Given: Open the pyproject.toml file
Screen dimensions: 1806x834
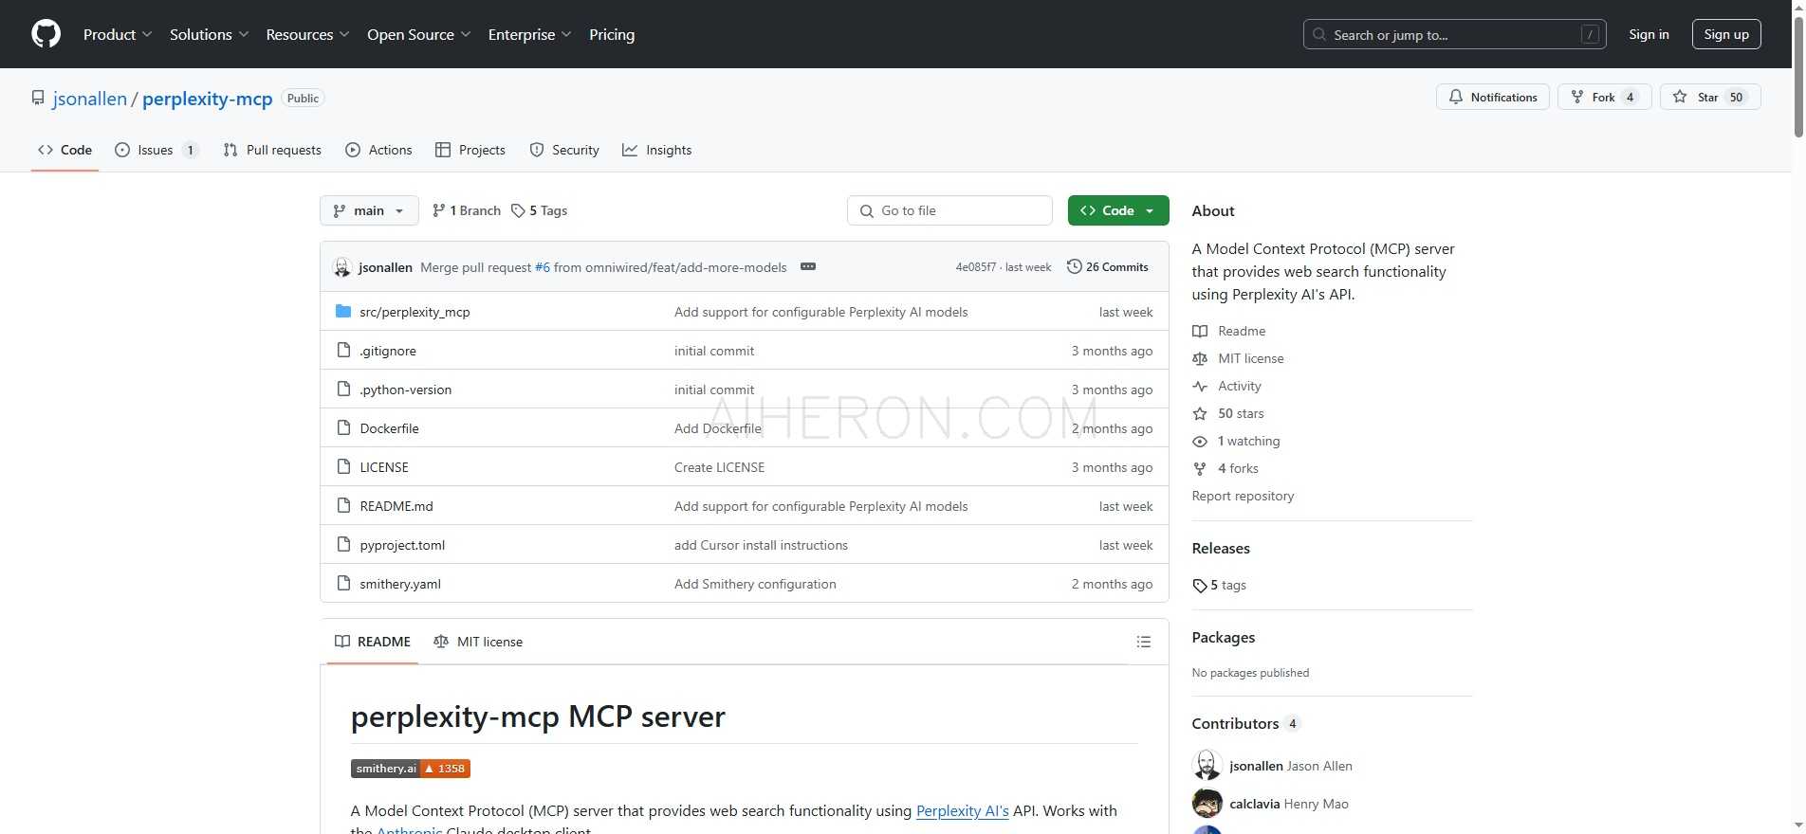Looking at the screenshot, I should pos(402,545).
